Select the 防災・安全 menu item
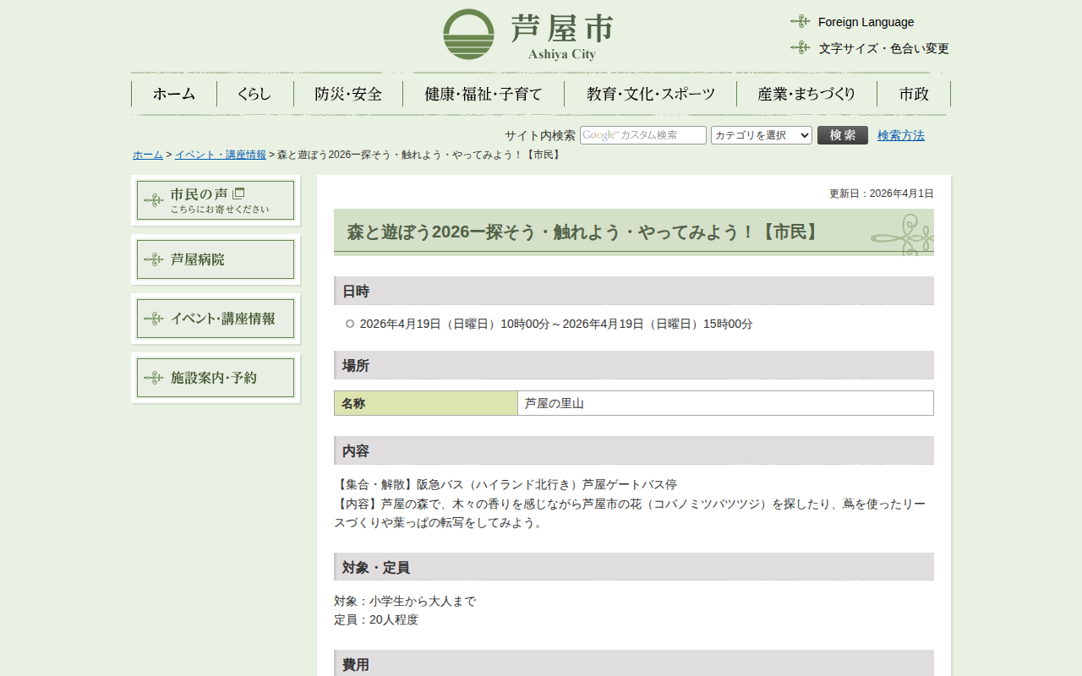 [x=348, y=94]
